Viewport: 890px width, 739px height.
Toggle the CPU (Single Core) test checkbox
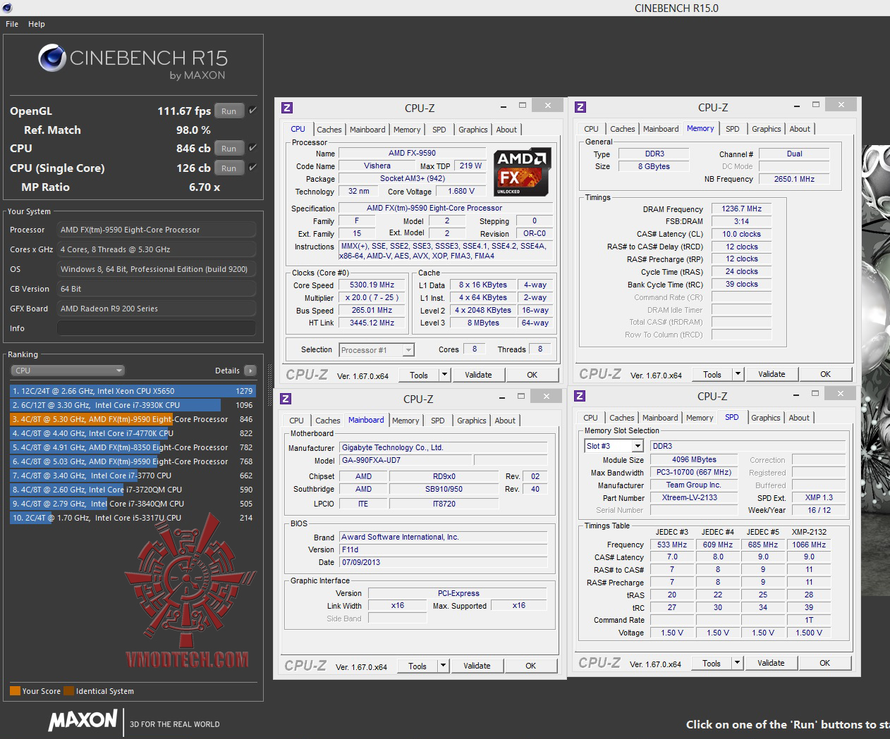(x=252, y=168)
